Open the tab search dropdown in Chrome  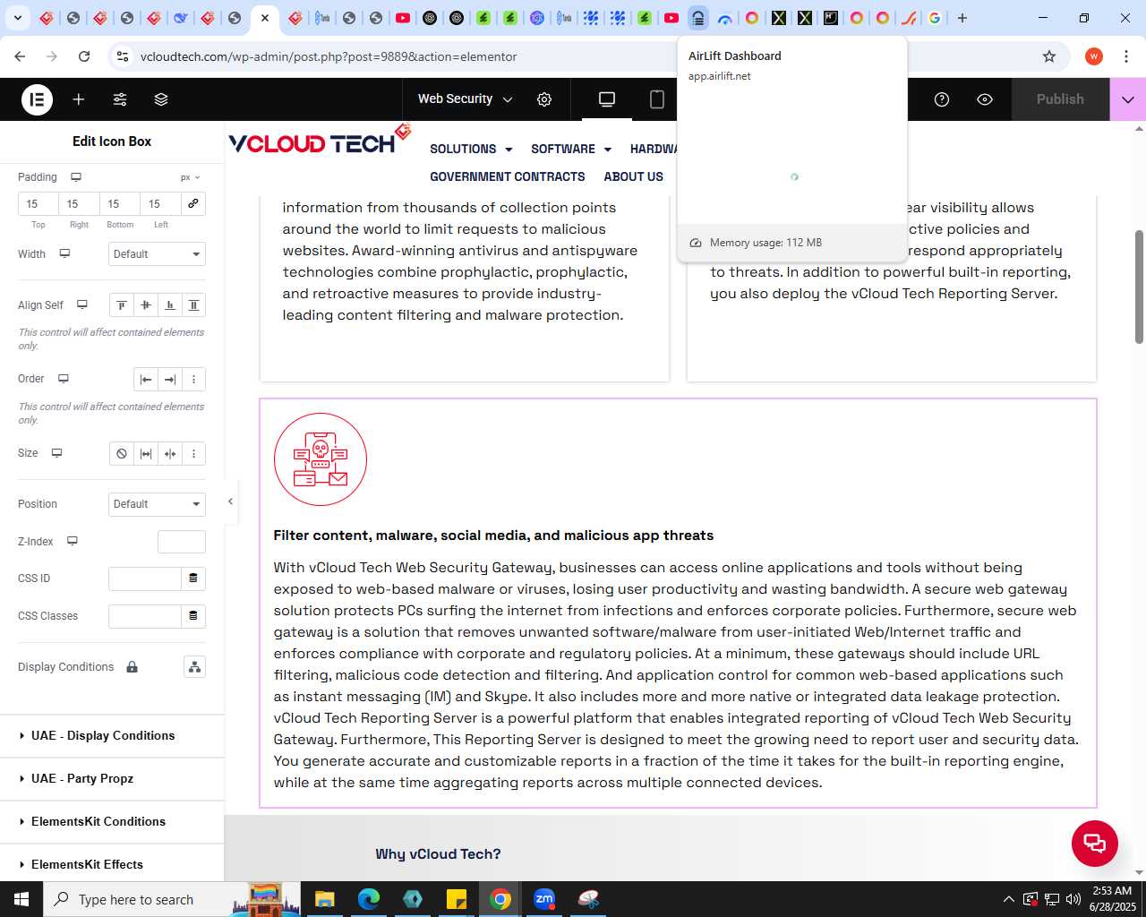point(17,18)
